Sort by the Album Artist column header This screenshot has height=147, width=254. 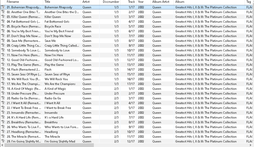coord(162,2)
